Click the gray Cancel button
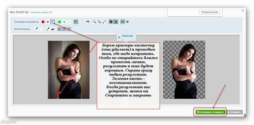 [x=235, y=112]
